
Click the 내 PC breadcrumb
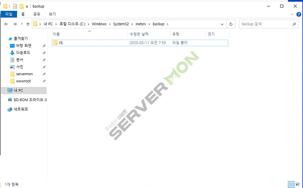48,24
